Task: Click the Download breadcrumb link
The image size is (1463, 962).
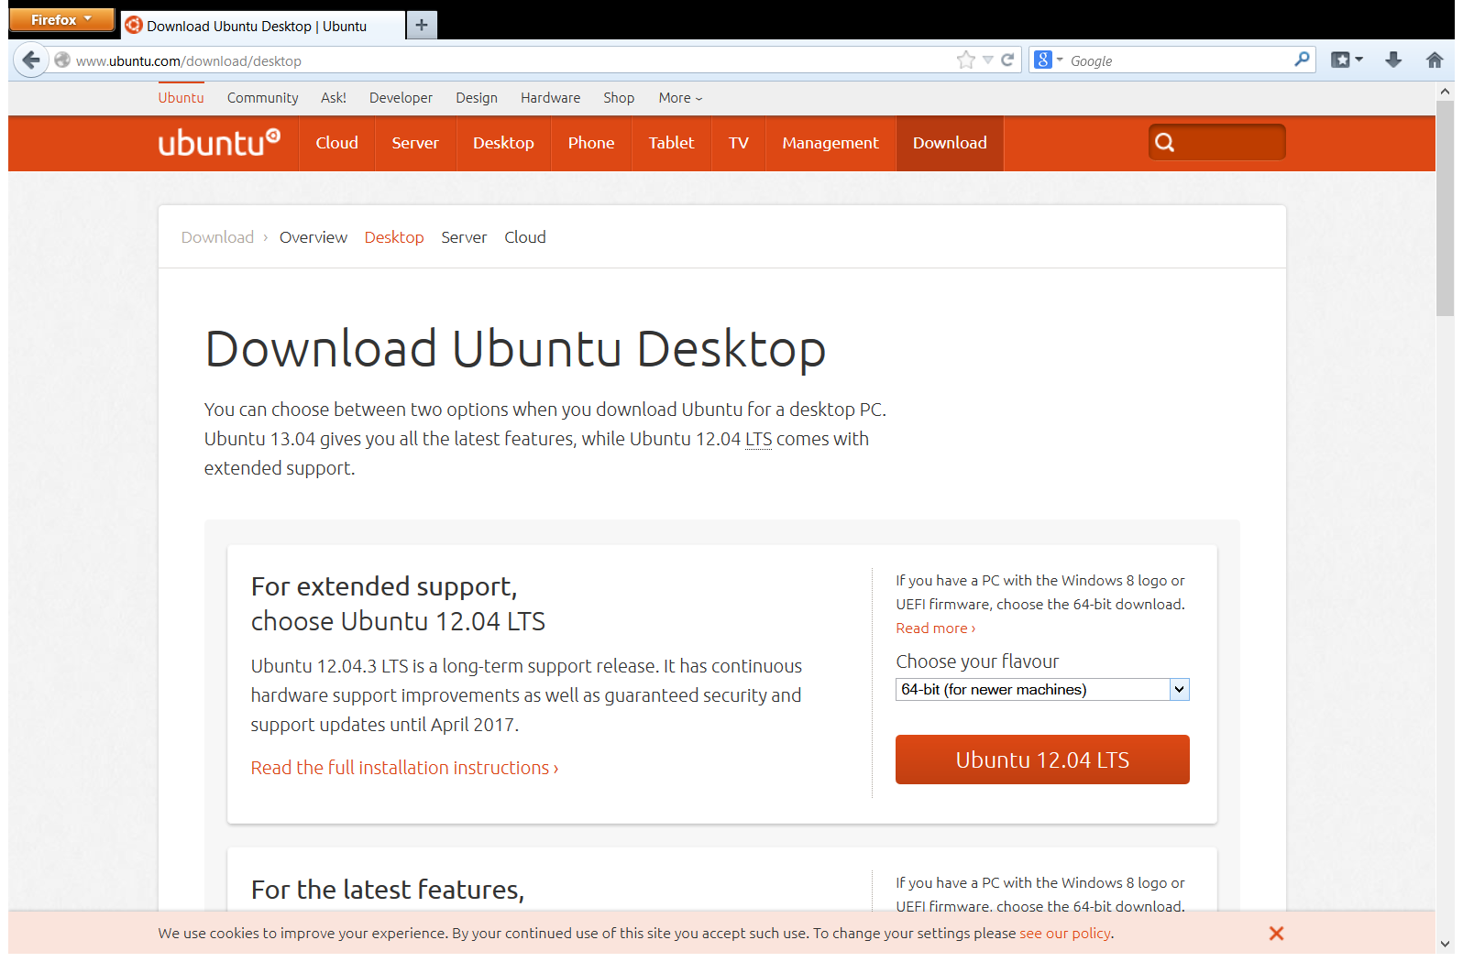Action: tap(217, 237)
